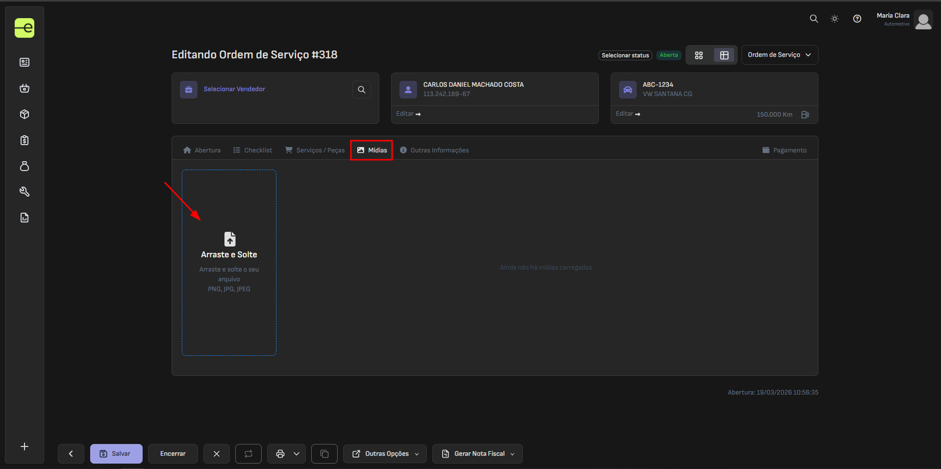Switch to the Checklist tab

click(252, 150)
